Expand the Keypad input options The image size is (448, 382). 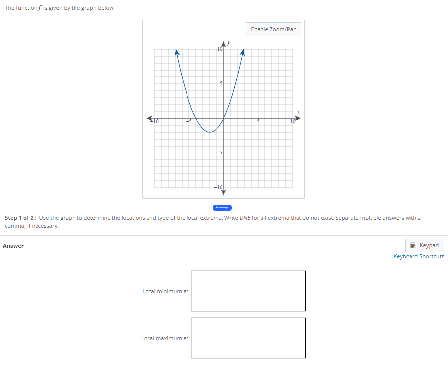424,245
